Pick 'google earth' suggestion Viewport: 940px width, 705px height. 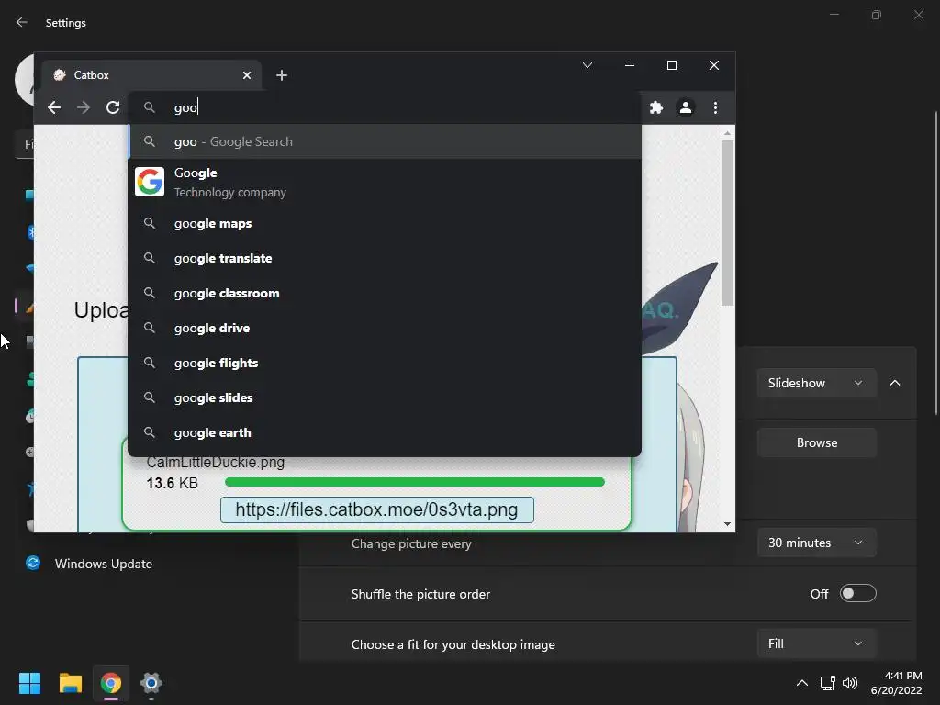[x=385, y=432]
